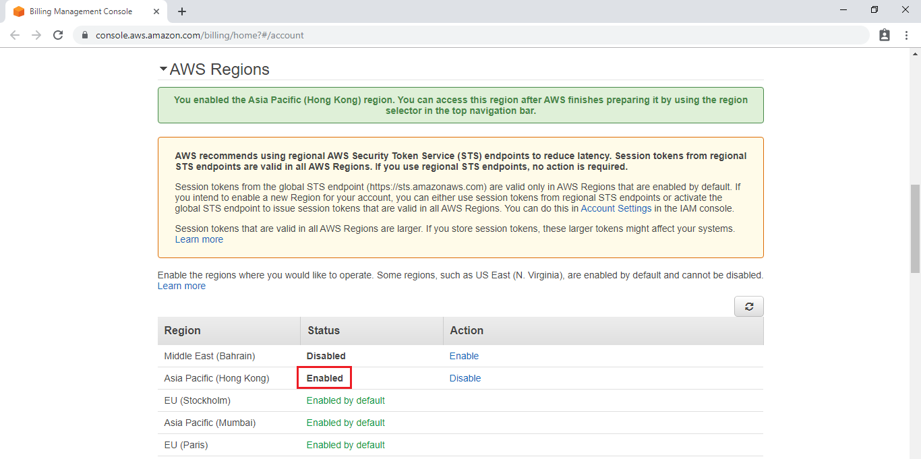Screen dimensions: 921x459
Task: Click the EU (Stockholm) region name
Action: coord(197,400)
